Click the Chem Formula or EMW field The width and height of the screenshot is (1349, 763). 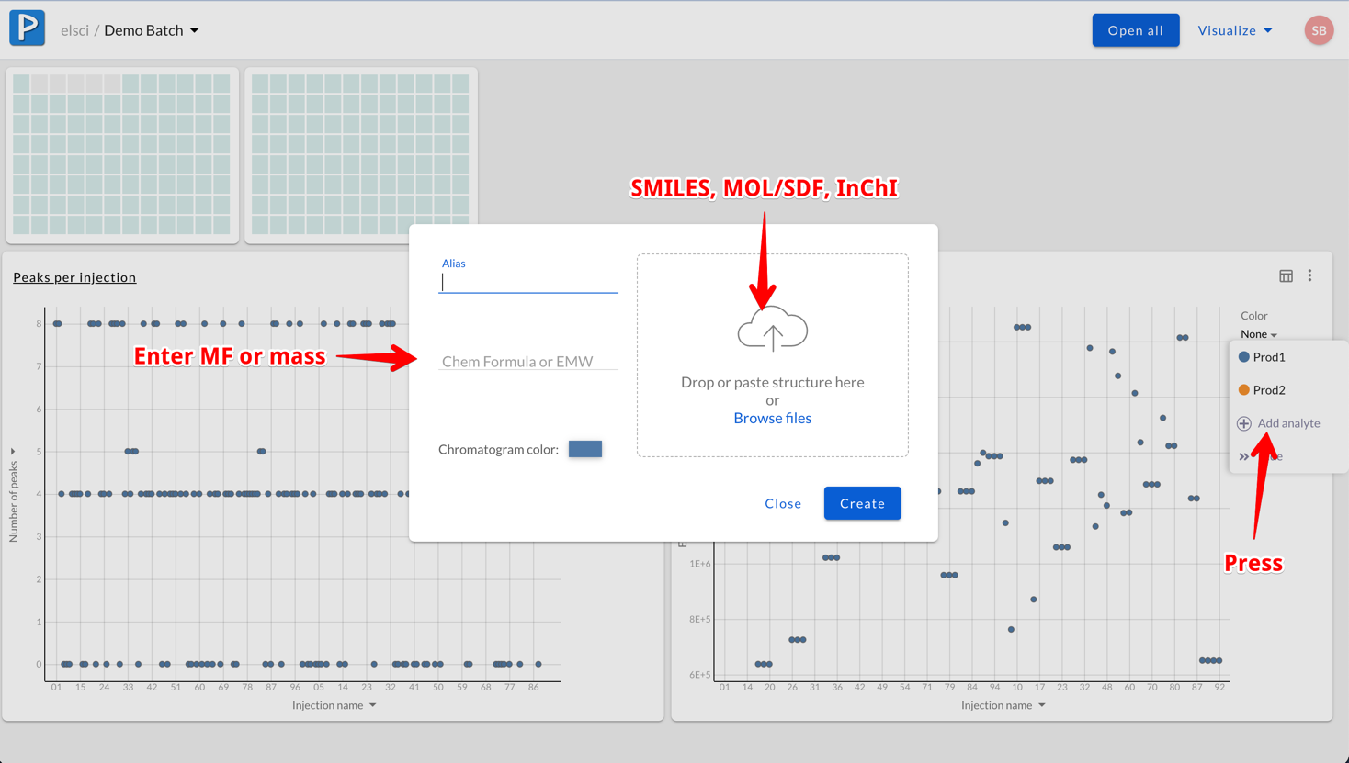(x=528, y=361)
